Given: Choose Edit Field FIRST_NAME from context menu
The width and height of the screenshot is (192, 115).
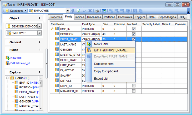Looking at the screenshot, I should [111, 50].
